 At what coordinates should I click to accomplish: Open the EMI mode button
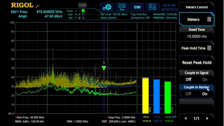[137, 7]
